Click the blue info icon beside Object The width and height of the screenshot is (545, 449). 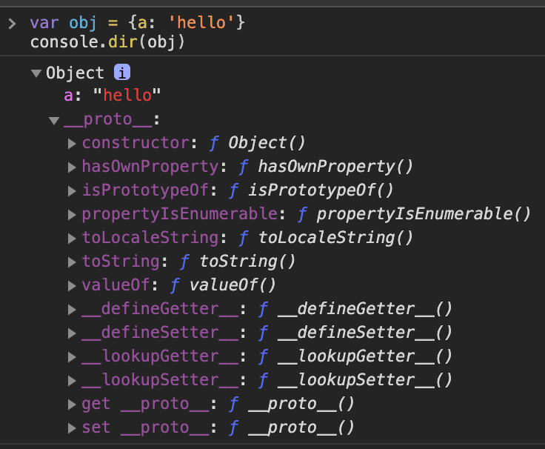coord(122,73)
